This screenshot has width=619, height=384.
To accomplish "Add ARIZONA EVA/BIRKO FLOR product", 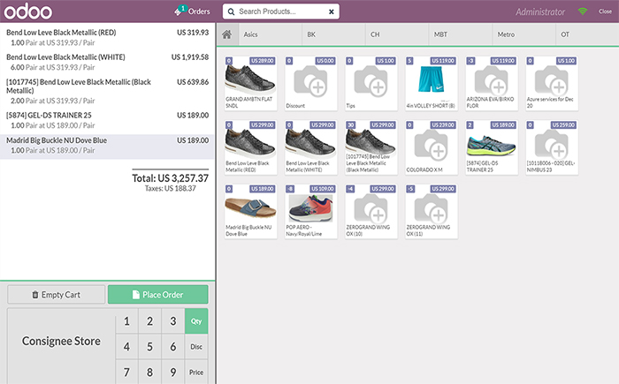I will click(x=492, y=83).
